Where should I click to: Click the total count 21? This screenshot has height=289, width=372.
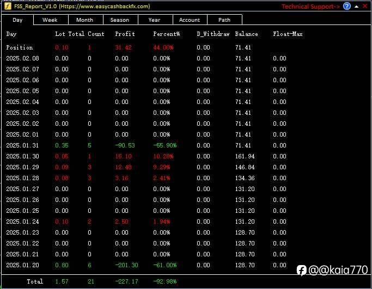click(91, 281)
